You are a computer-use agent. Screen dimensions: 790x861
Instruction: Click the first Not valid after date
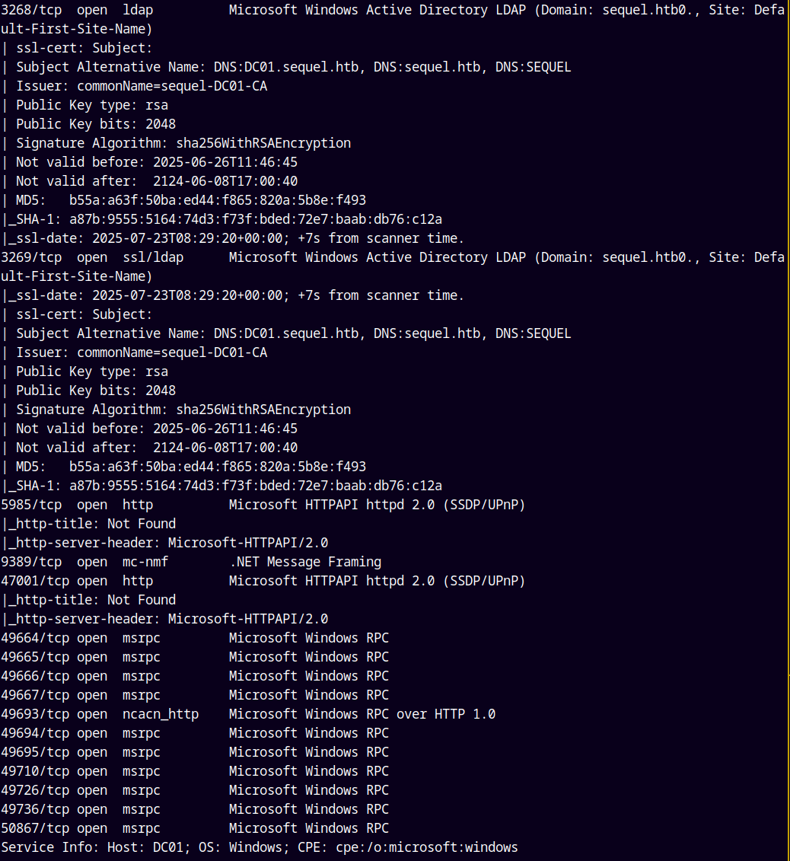coord(225,181)
